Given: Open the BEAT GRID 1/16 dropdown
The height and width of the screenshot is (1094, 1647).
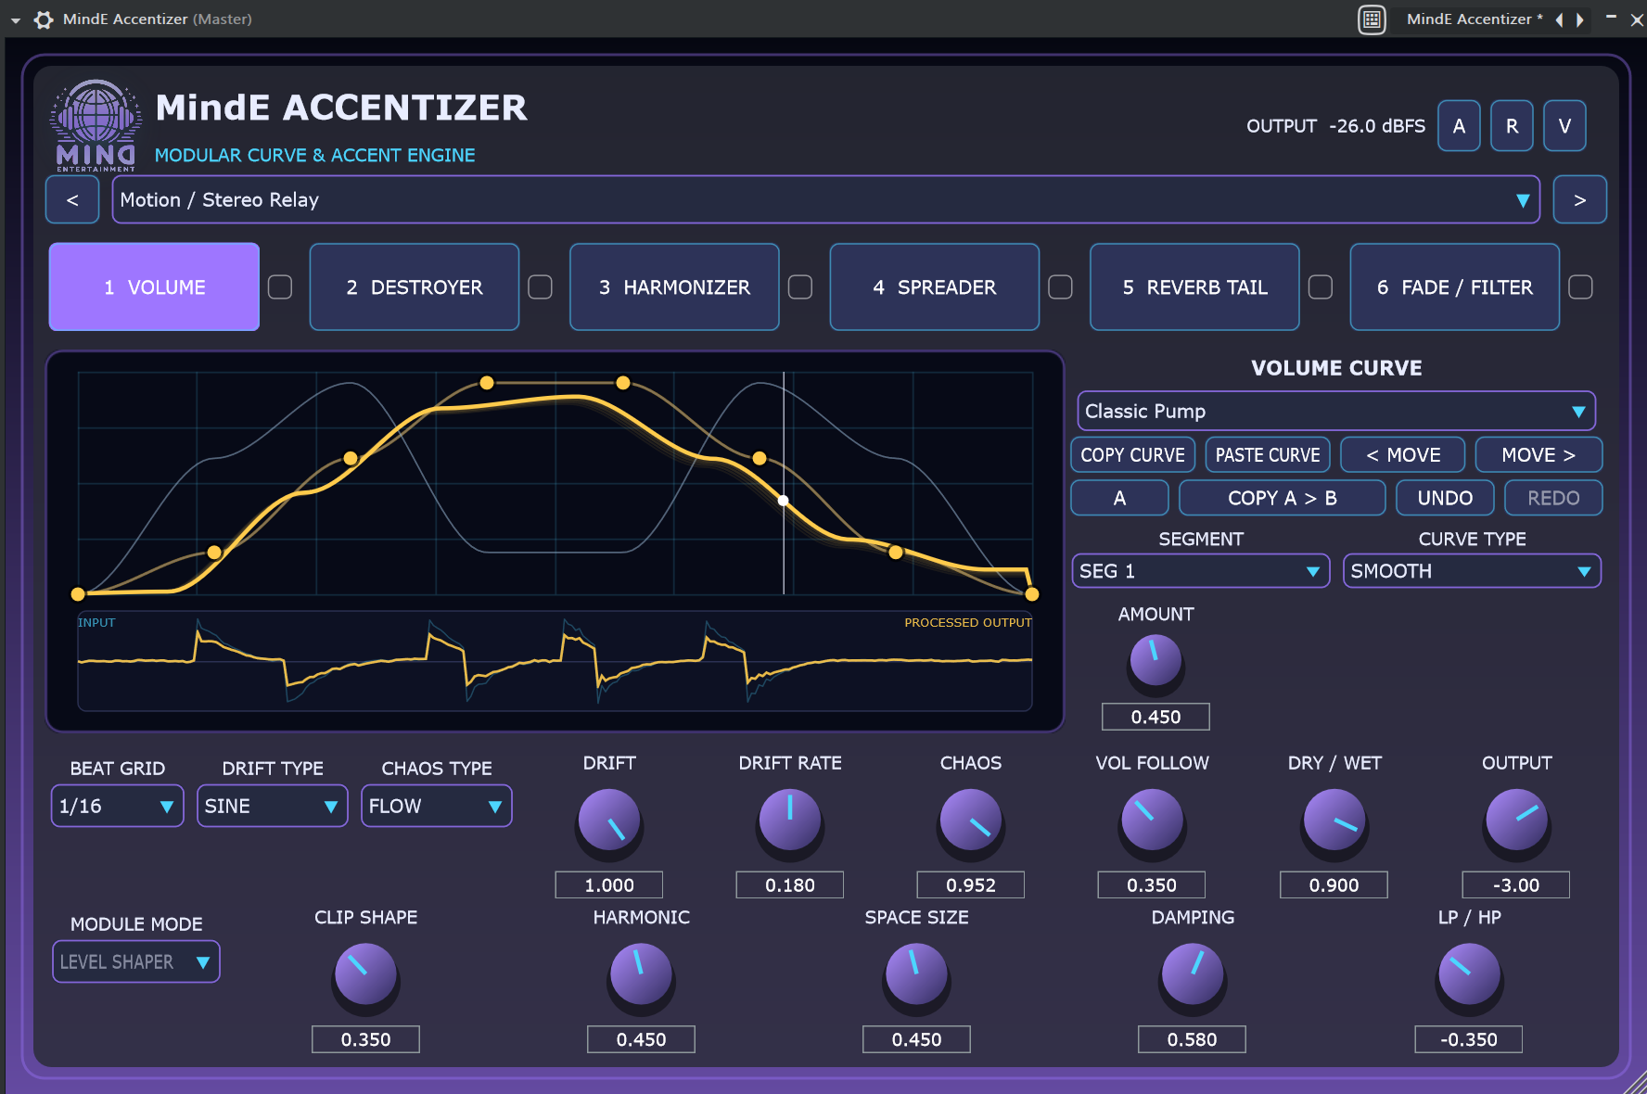Looking at the screenshot, I should (118, 806).
